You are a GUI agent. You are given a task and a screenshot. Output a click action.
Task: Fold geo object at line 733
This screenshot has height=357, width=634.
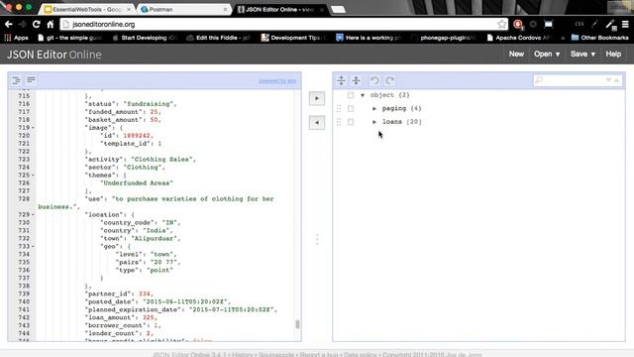coord(33,246)
